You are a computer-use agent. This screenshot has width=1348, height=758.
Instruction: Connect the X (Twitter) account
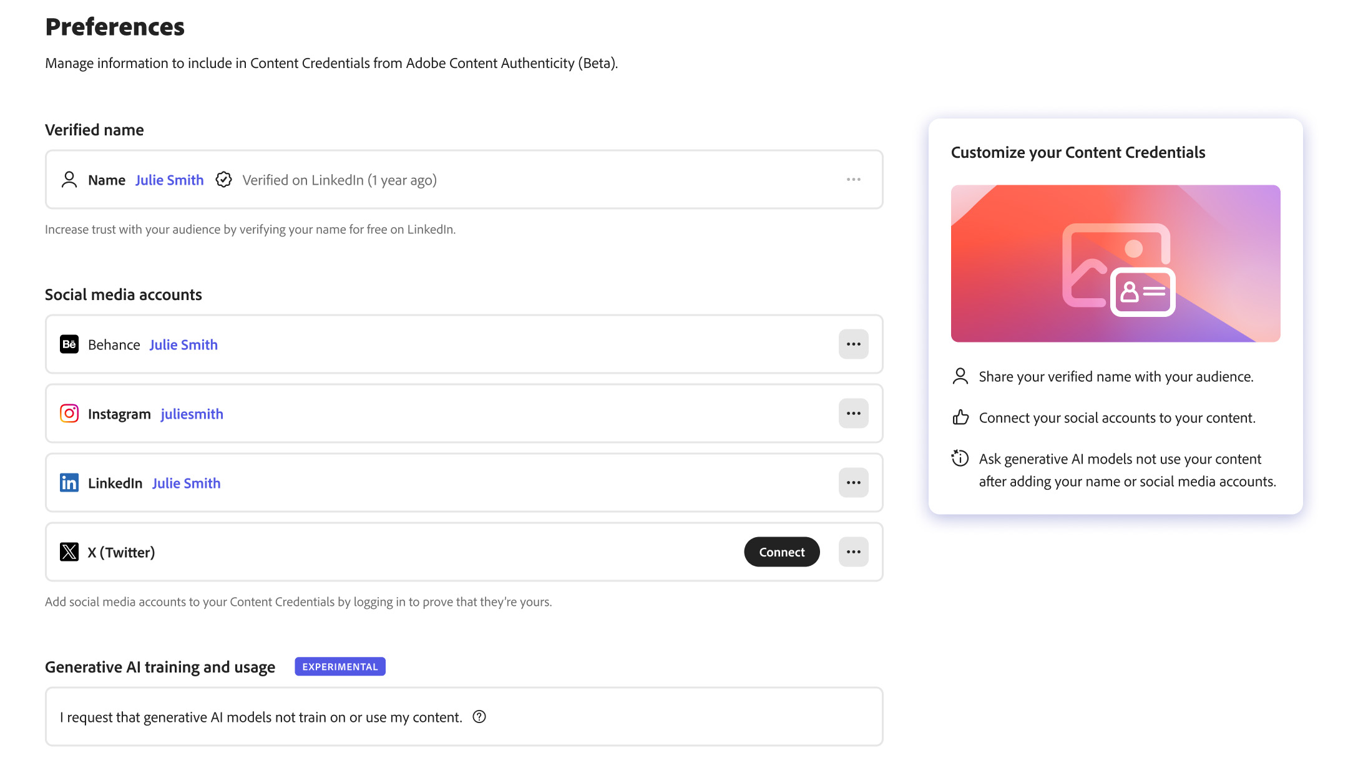[x=781, y=552]
